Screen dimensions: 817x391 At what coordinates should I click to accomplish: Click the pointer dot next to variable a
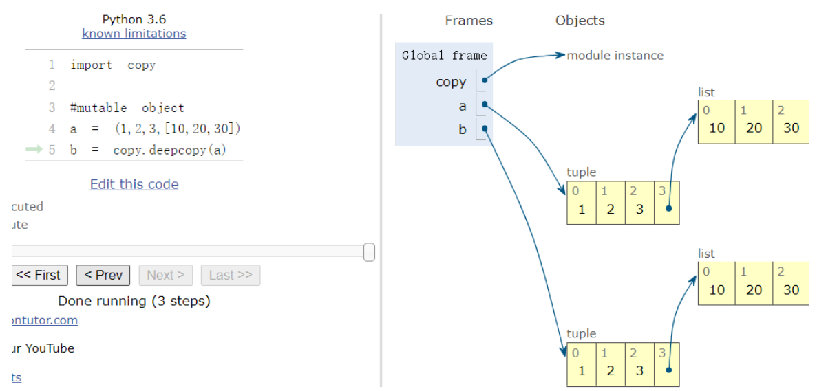[485, 104]
